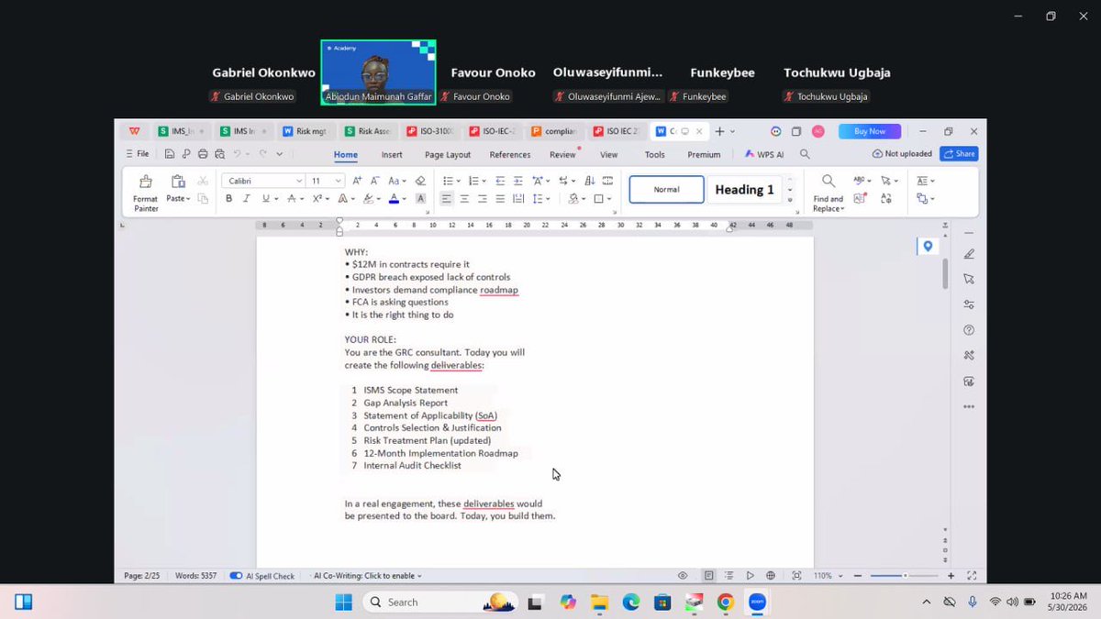Screen dimensions: 1101x619
Task: Click the web layout globe icon in status bar
Action: tap(771, 576)
